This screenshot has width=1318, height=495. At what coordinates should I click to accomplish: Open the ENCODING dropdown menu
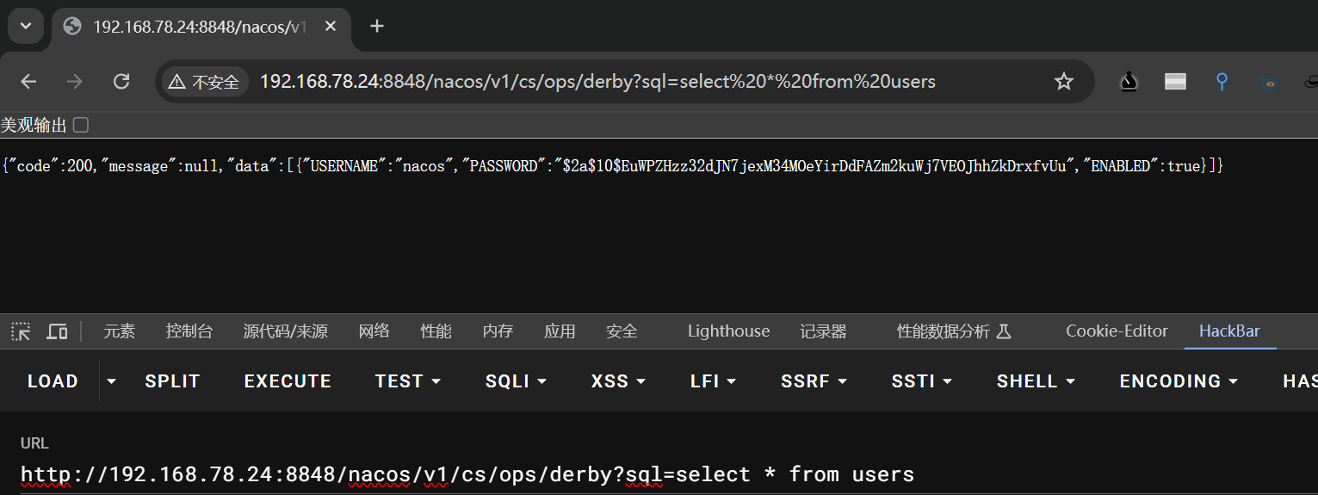1179,381
